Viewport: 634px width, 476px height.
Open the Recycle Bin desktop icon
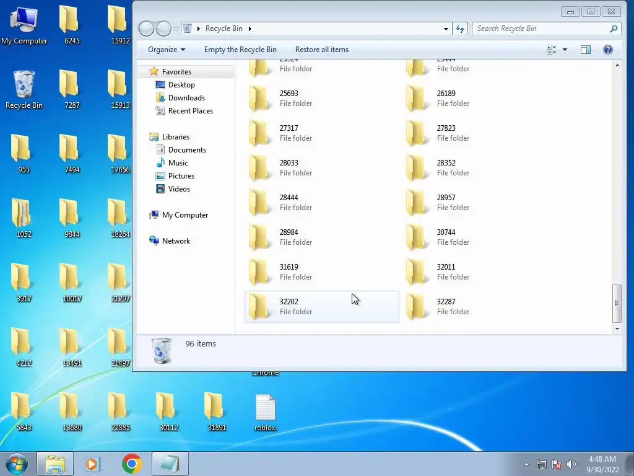click(x=24, y=90)
